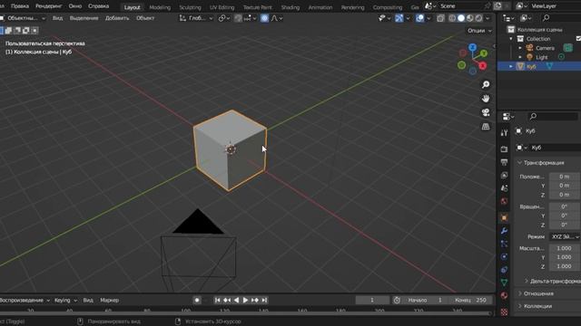Toggle proportional editing
Screen dimensions: 581x326
coord(264,18)
